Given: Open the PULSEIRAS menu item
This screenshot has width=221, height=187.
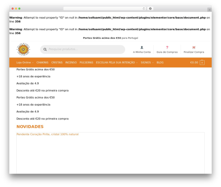Looking at the screenshot, I should tap(86, 62).
